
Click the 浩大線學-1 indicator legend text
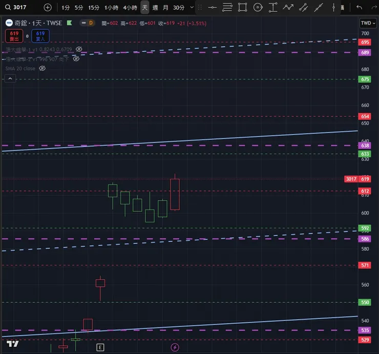pos(39,50)
